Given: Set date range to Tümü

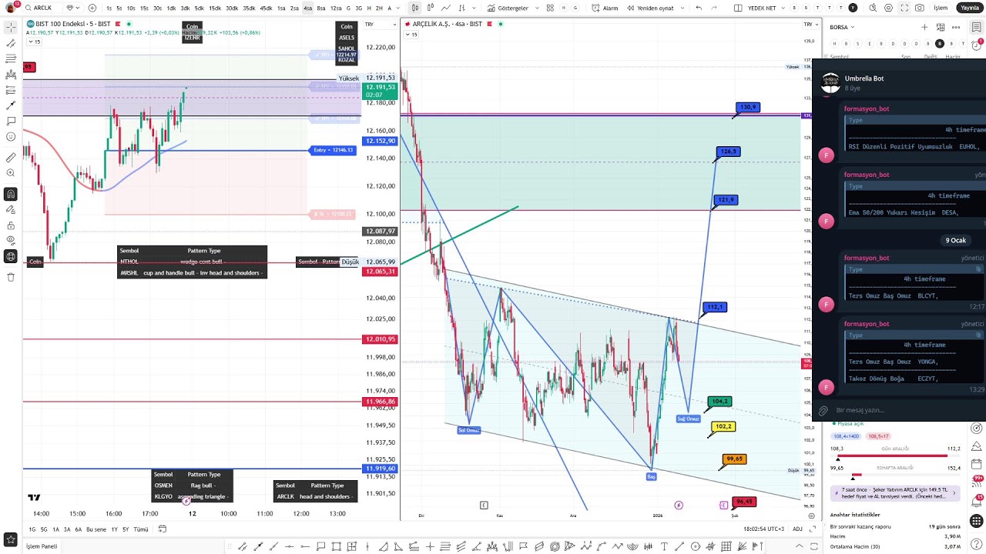Looking at the screenshot, I should [x=141, y=529].
